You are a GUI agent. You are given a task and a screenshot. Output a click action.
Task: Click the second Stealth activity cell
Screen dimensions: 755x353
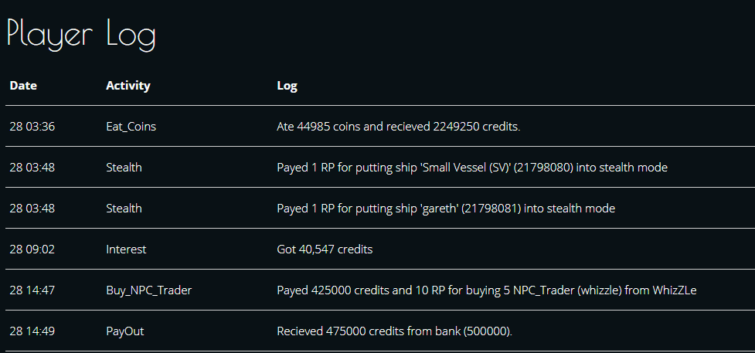124,209
